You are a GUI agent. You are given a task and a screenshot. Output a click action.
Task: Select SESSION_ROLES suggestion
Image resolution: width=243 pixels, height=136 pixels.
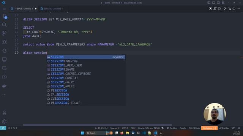[86, 86]
